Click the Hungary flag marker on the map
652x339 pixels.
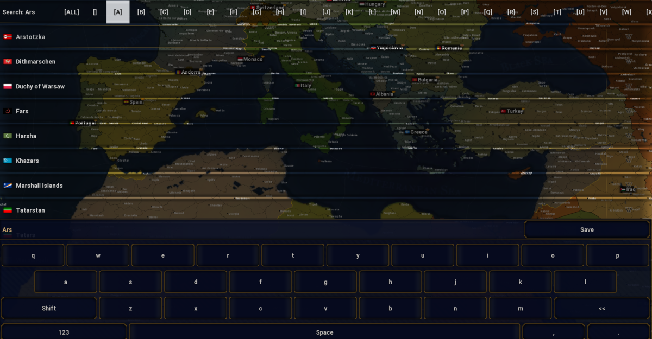click(362, 4)
